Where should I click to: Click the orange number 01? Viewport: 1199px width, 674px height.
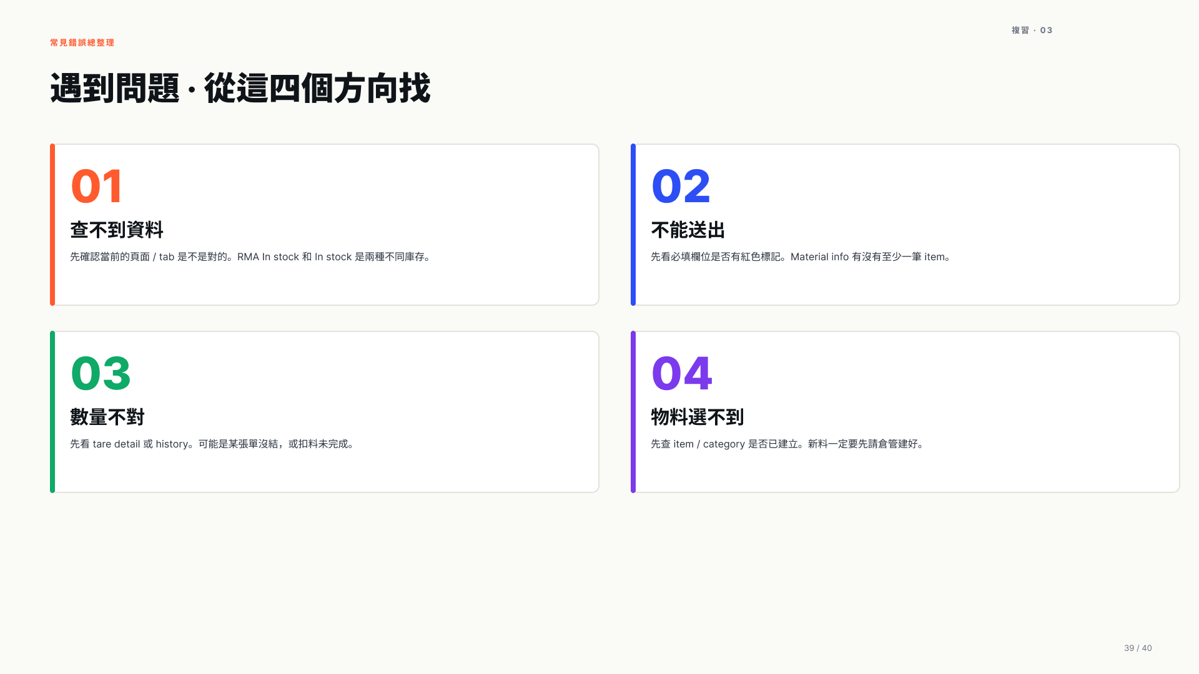[97, 186]
